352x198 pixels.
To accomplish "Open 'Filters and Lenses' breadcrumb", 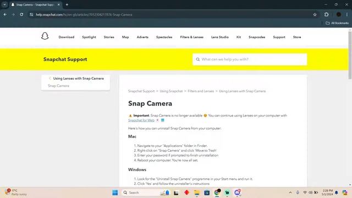I will point(201,91).
